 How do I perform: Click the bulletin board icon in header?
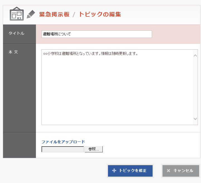16,14
